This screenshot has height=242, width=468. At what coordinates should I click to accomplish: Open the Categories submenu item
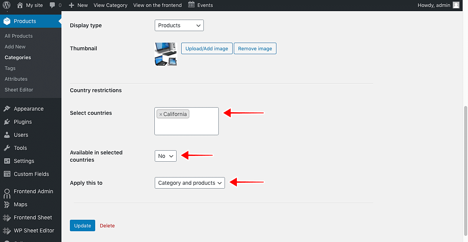coord(18,57)
